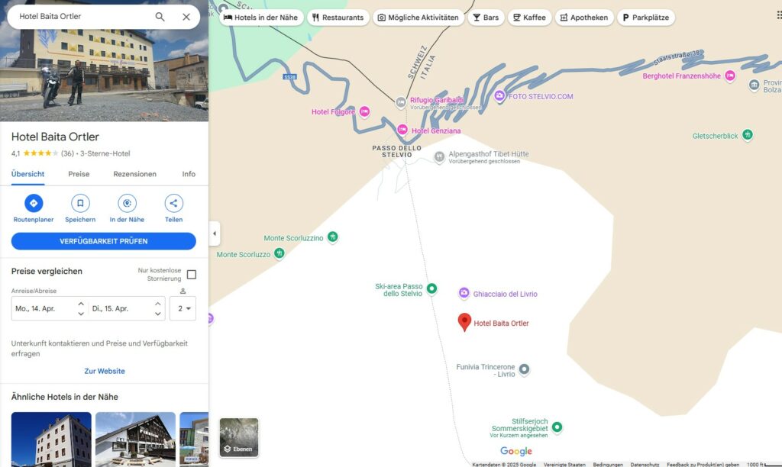
Task: Click the Datenschutz footer link
Action: 645,464
